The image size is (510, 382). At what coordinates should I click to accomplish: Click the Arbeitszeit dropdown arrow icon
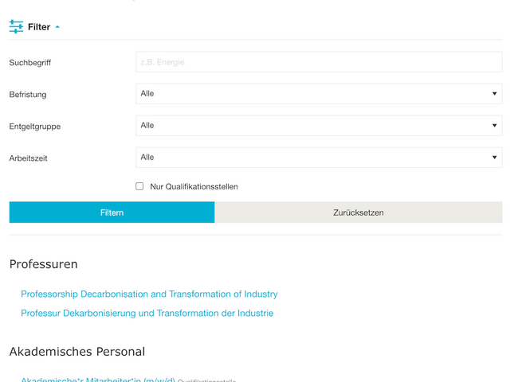[x=494, y=158]
